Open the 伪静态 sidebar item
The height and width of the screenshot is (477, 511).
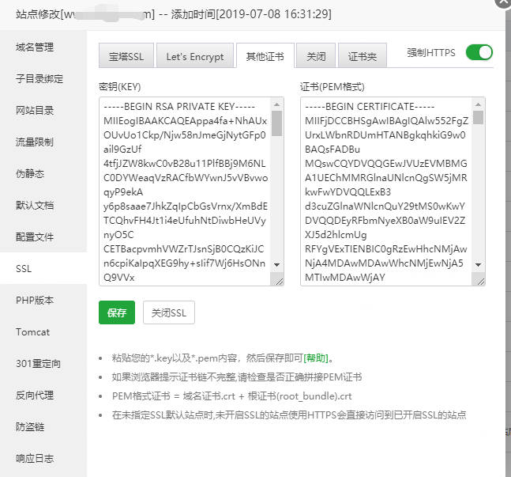(x=30, y=174)
